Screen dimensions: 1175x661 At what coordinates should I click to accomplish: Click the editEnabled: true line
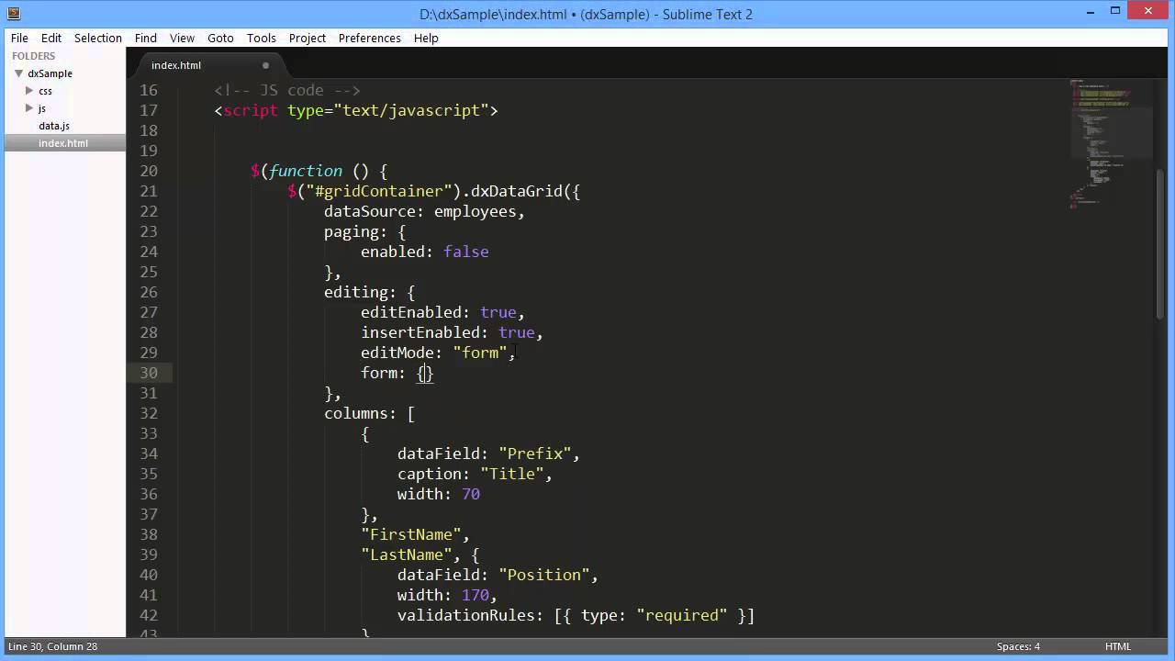[x=442, y=312]
